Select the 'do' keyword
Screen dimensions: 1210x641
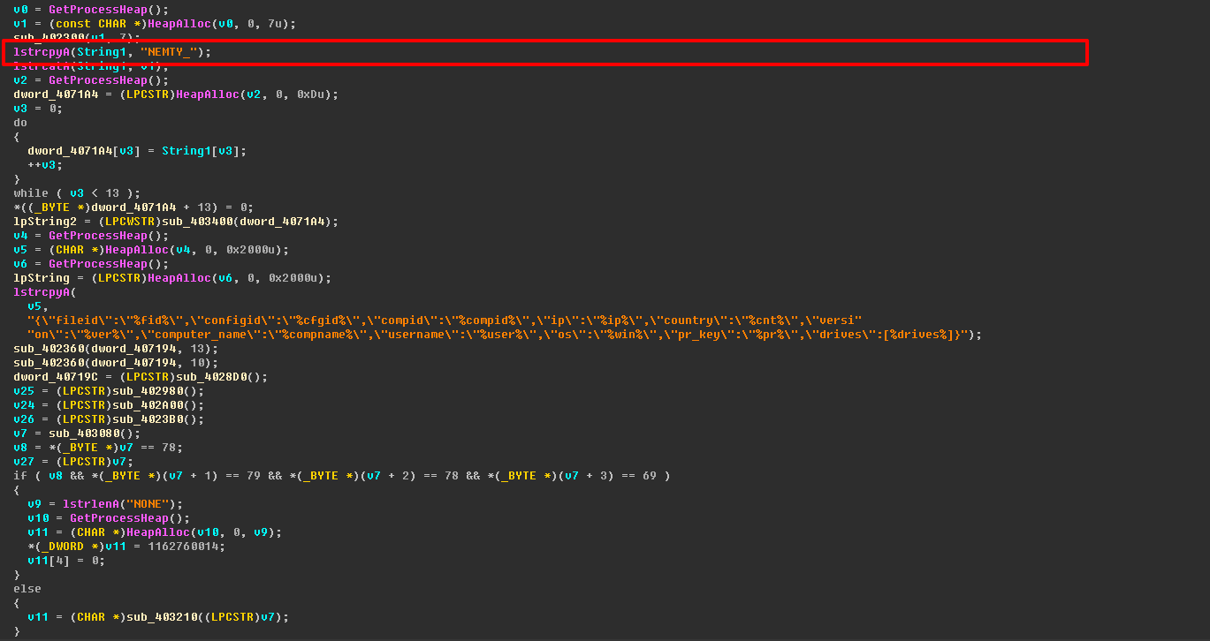pos(20,123)
